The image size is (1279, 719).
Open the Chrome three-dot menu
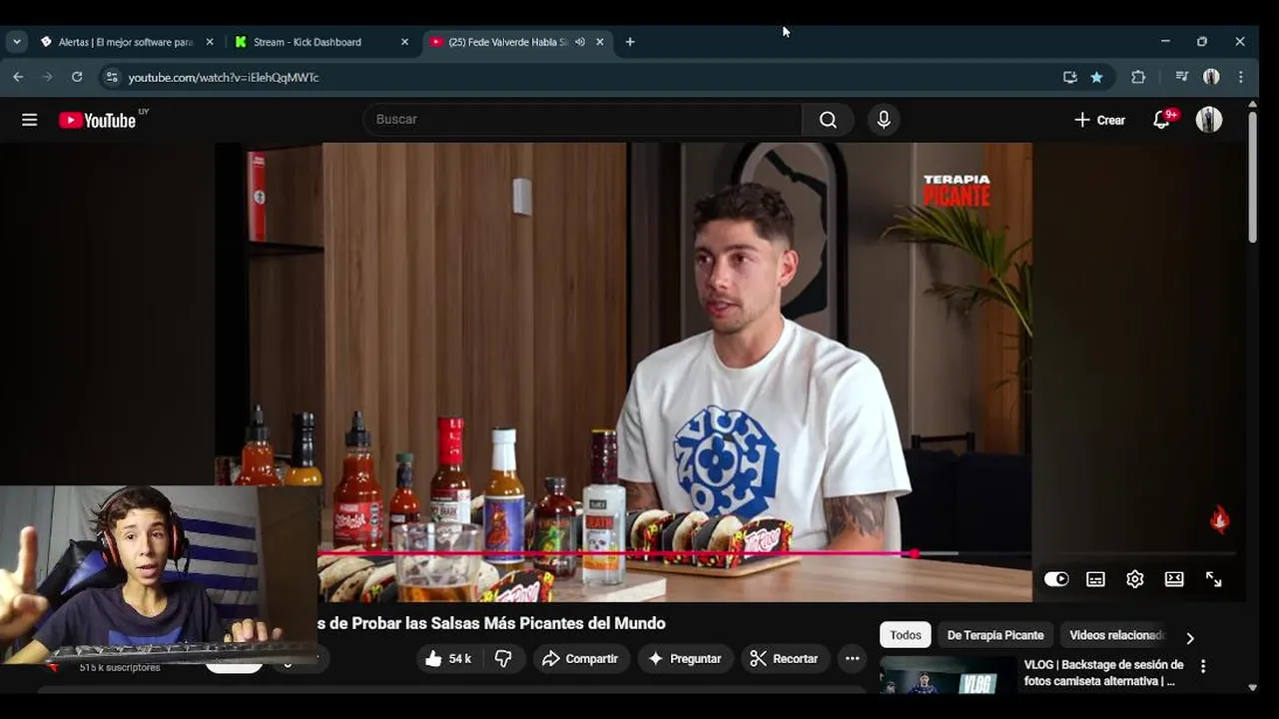pos(1241,77)
